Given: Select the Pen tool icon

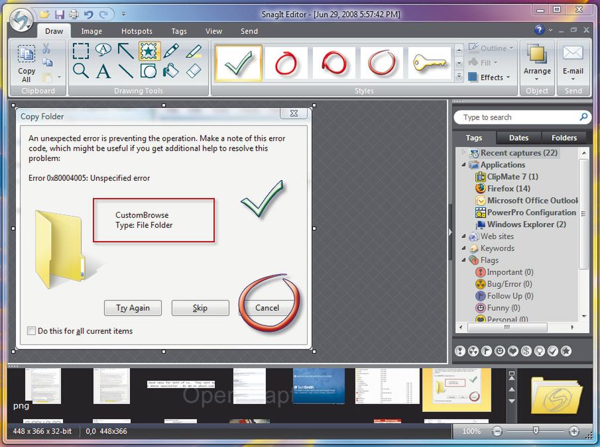Looking at the screenshot, I should point(171,51).
